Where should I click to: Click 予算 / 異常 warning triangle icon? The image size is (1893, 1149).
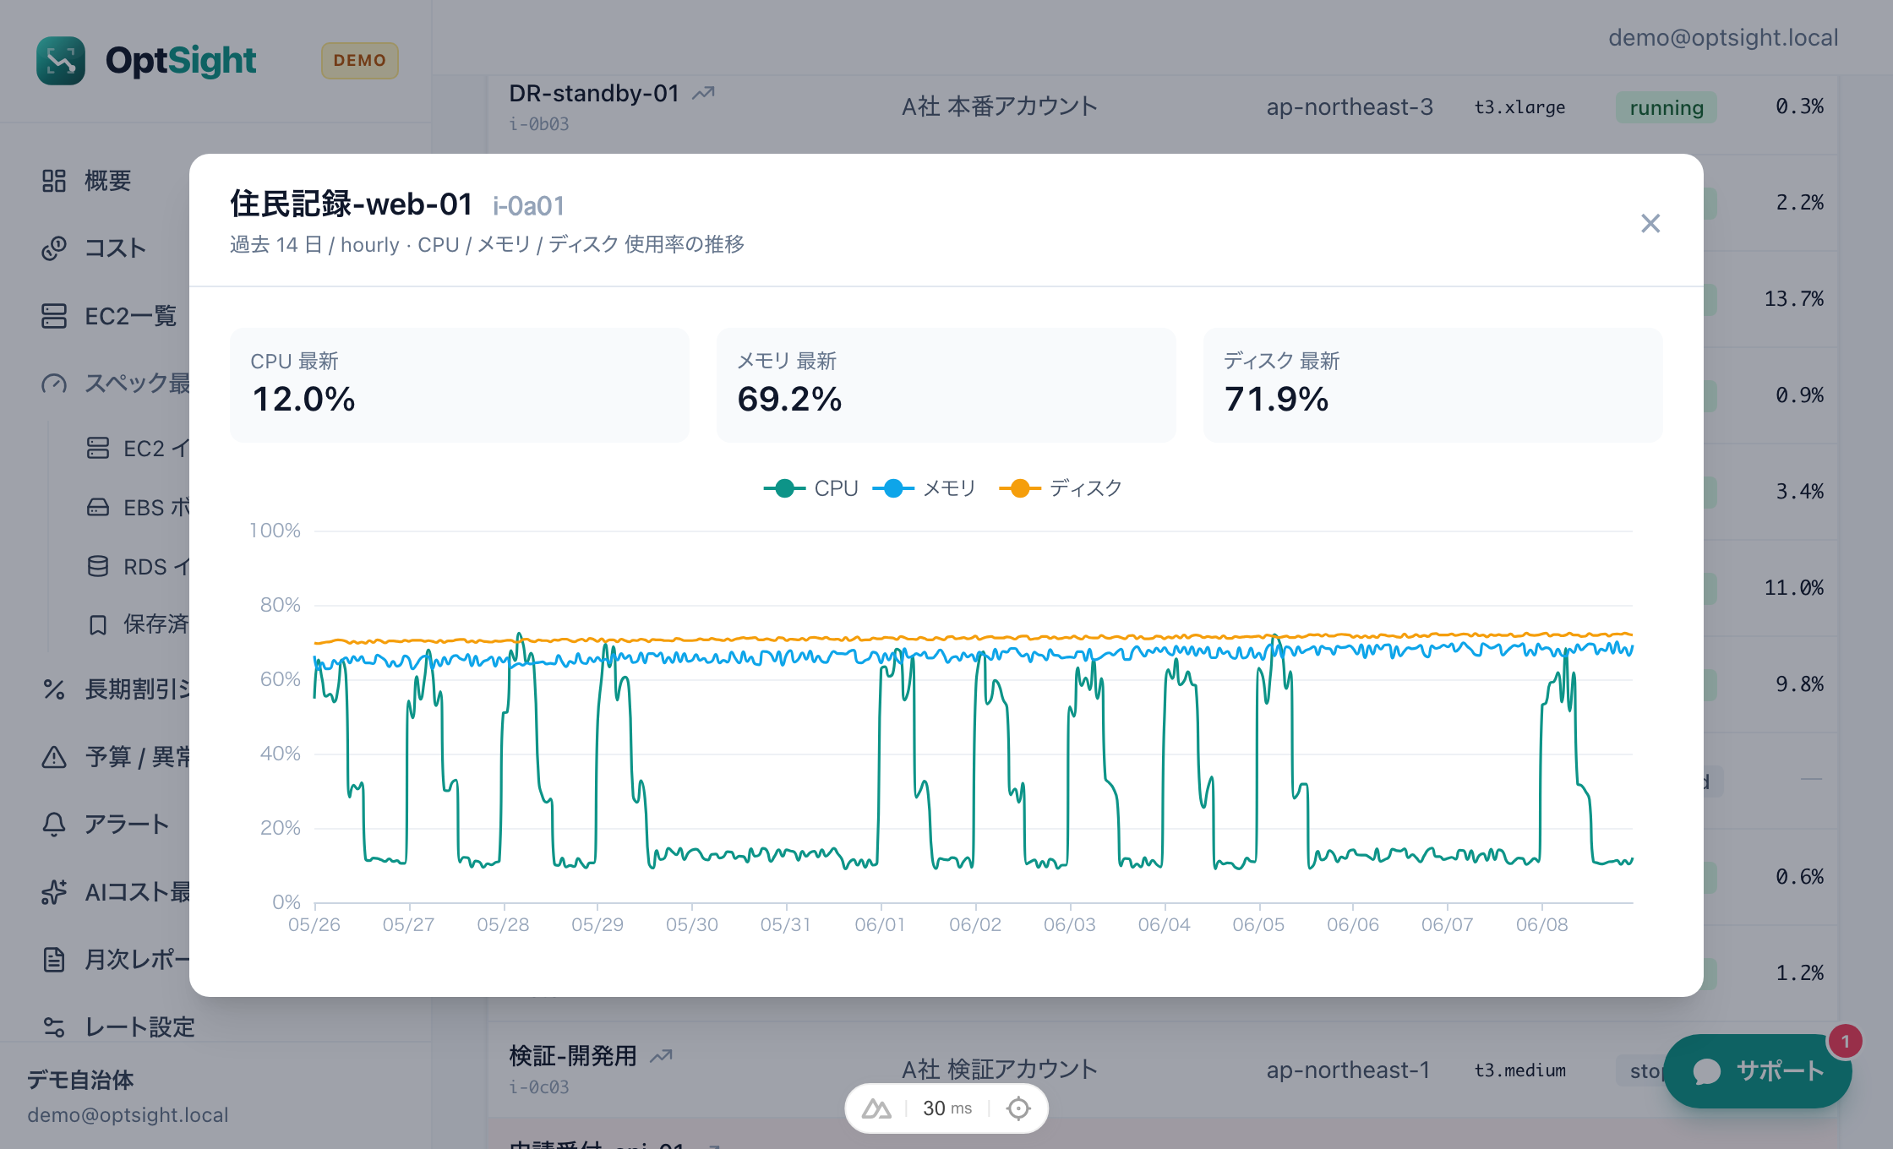click(54, 757)
